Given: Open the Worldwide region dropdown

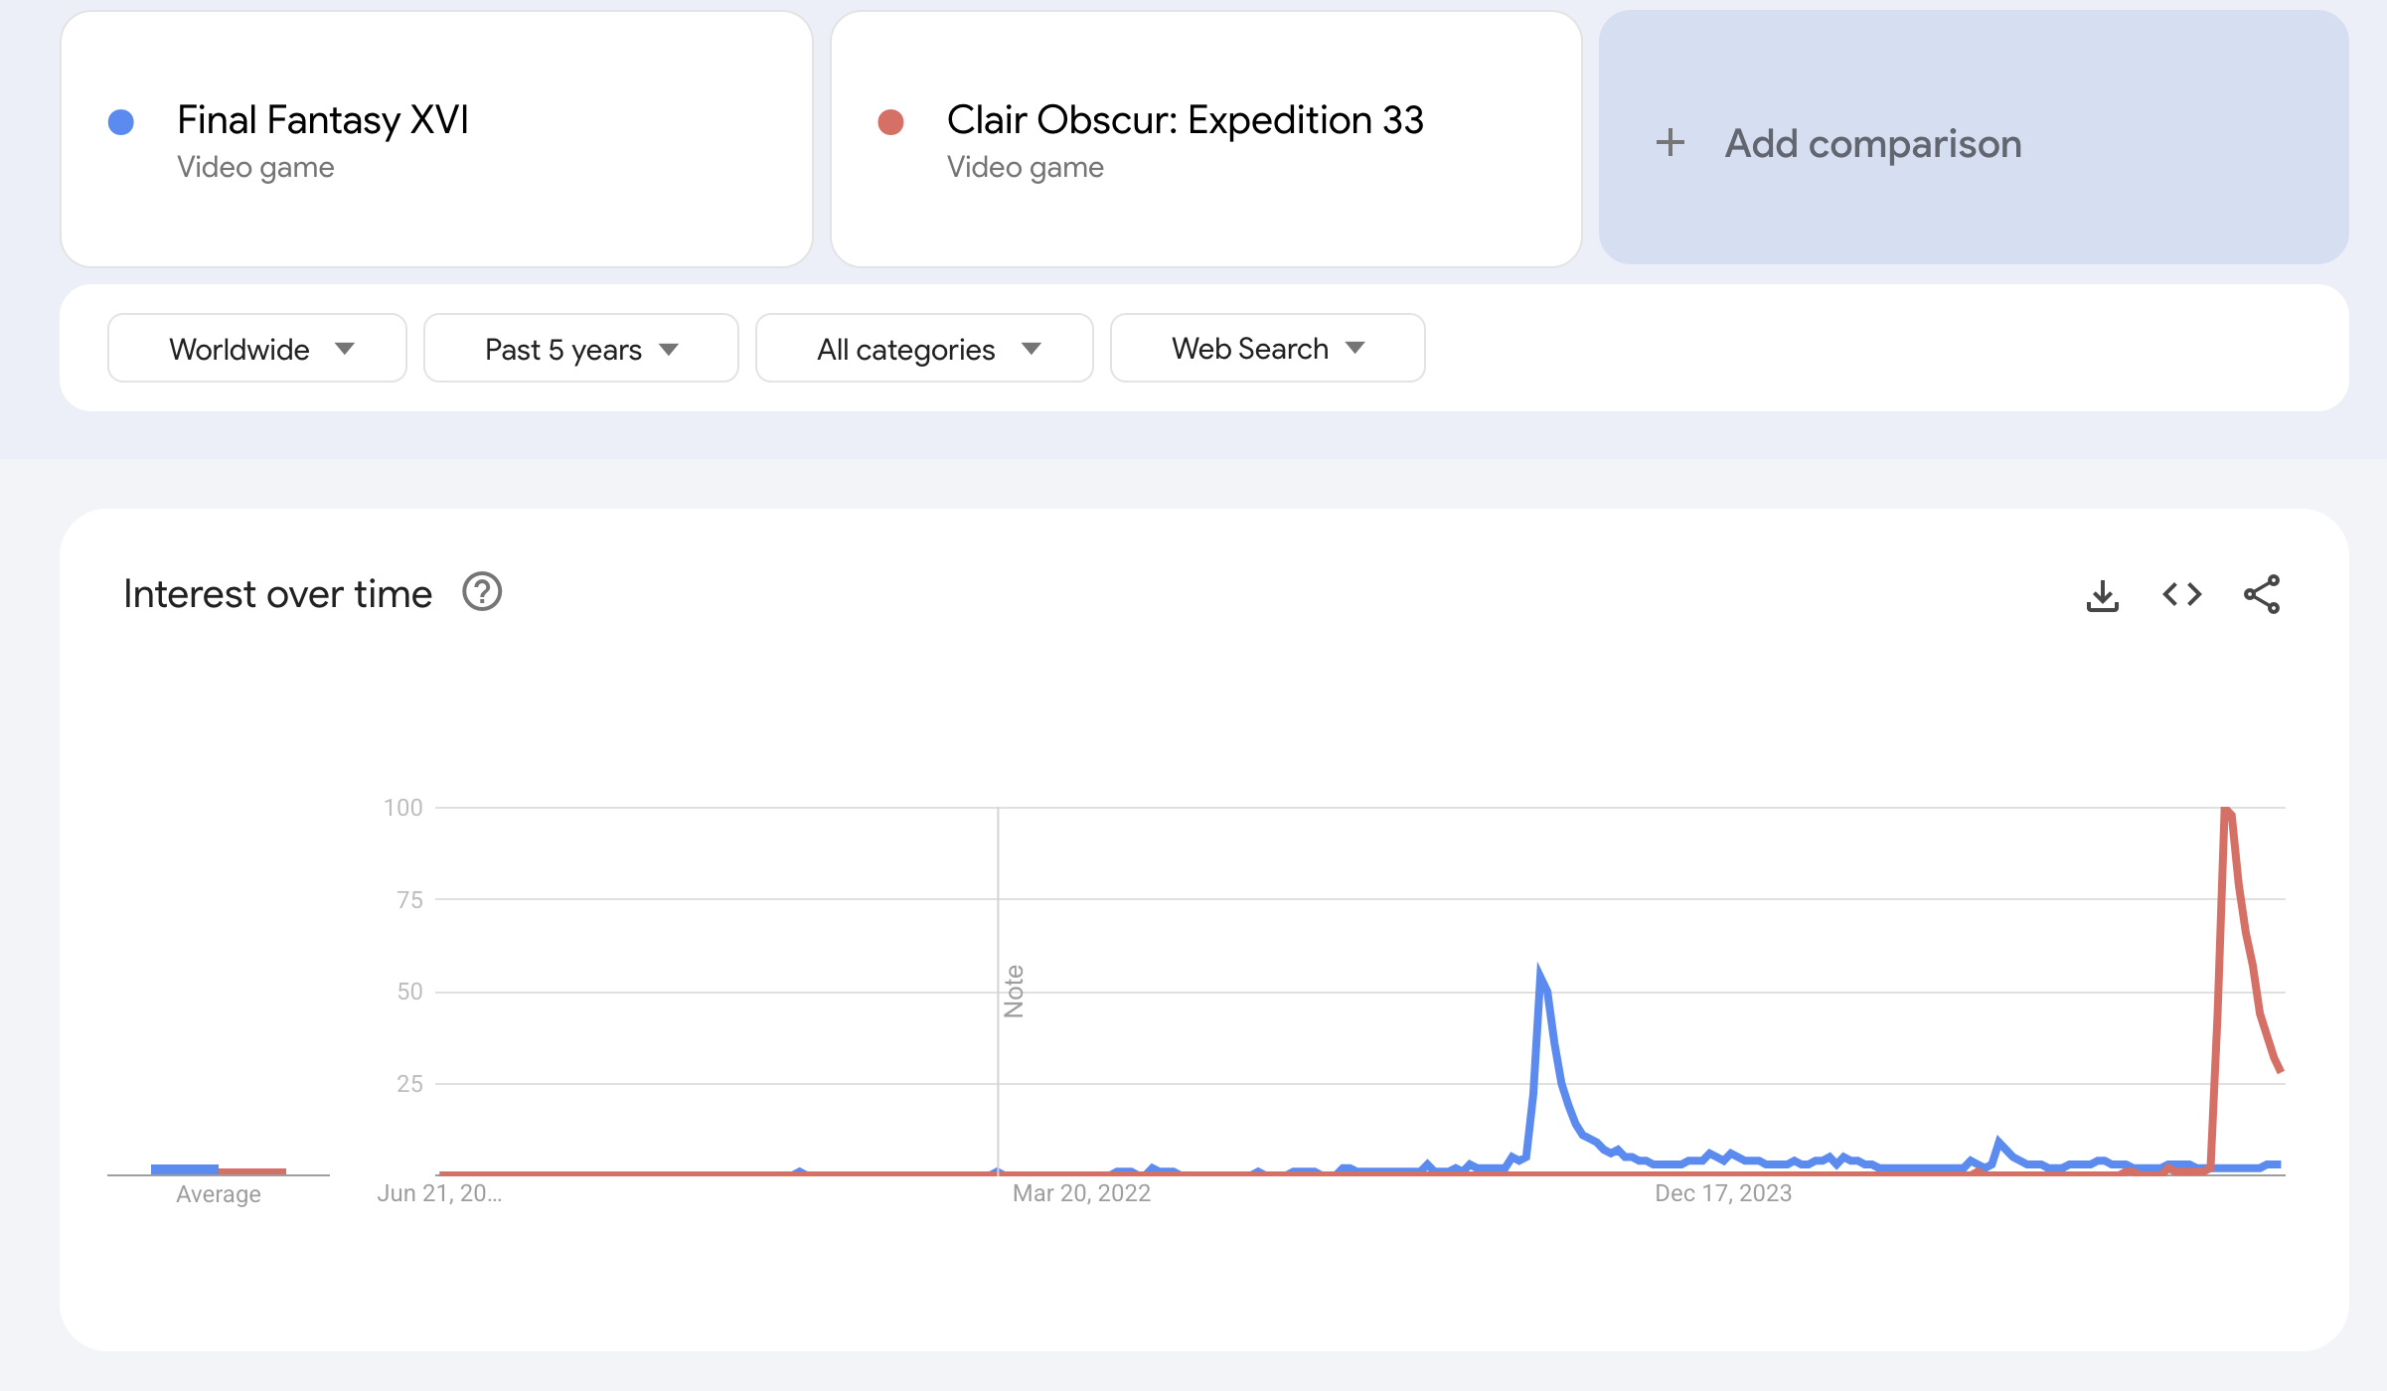Looking at the screenshot, I should pos(257,348).
